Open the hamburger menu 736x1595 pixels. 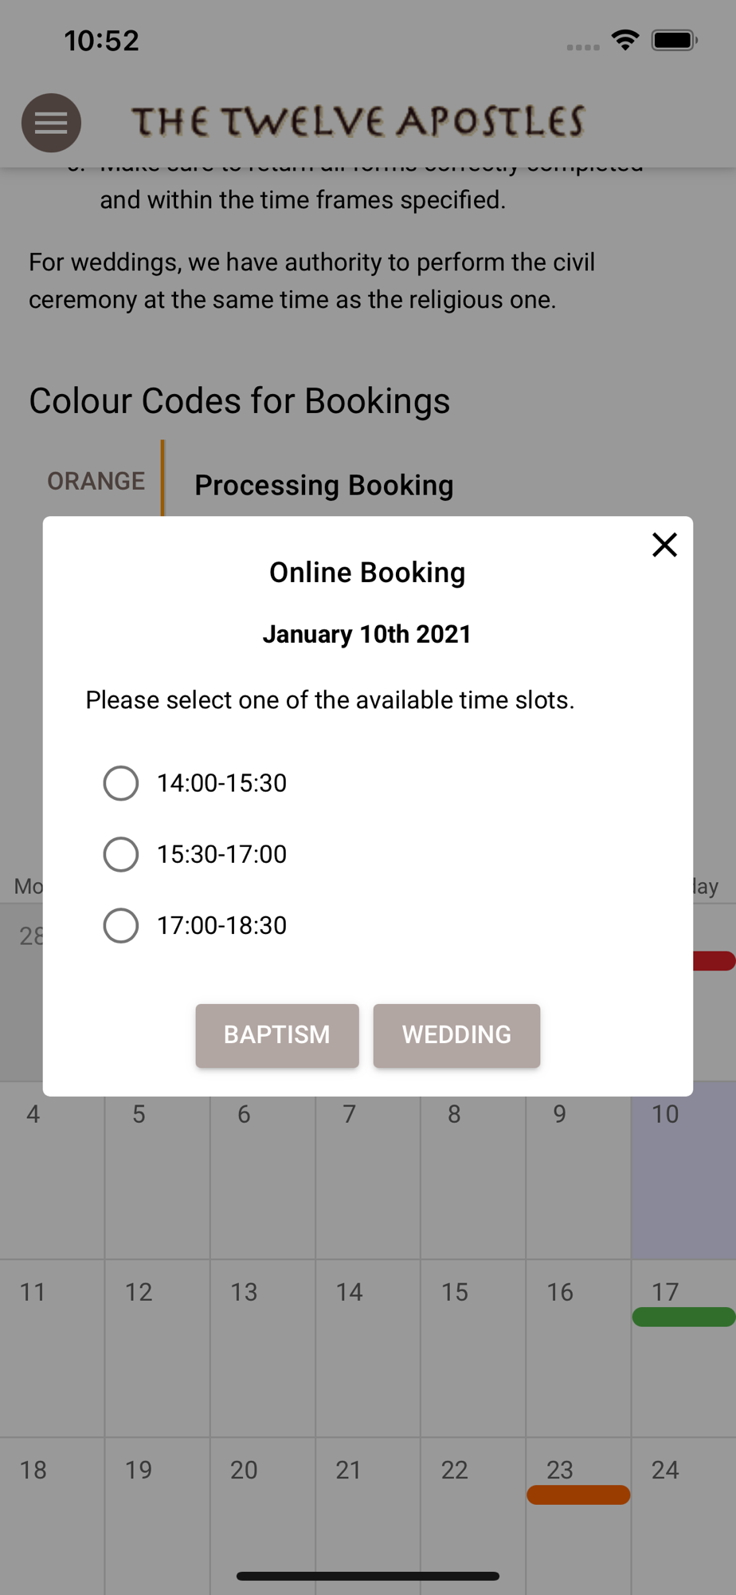click(x=51, y=123)
